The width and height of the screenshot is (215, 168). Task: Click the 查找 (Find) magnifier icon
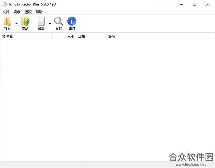pos(59,21)
